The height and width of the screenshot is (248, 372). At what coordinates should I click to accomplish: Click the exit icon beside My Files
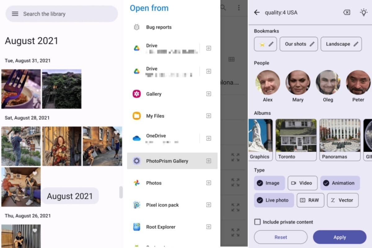click(x=209, y=116)
